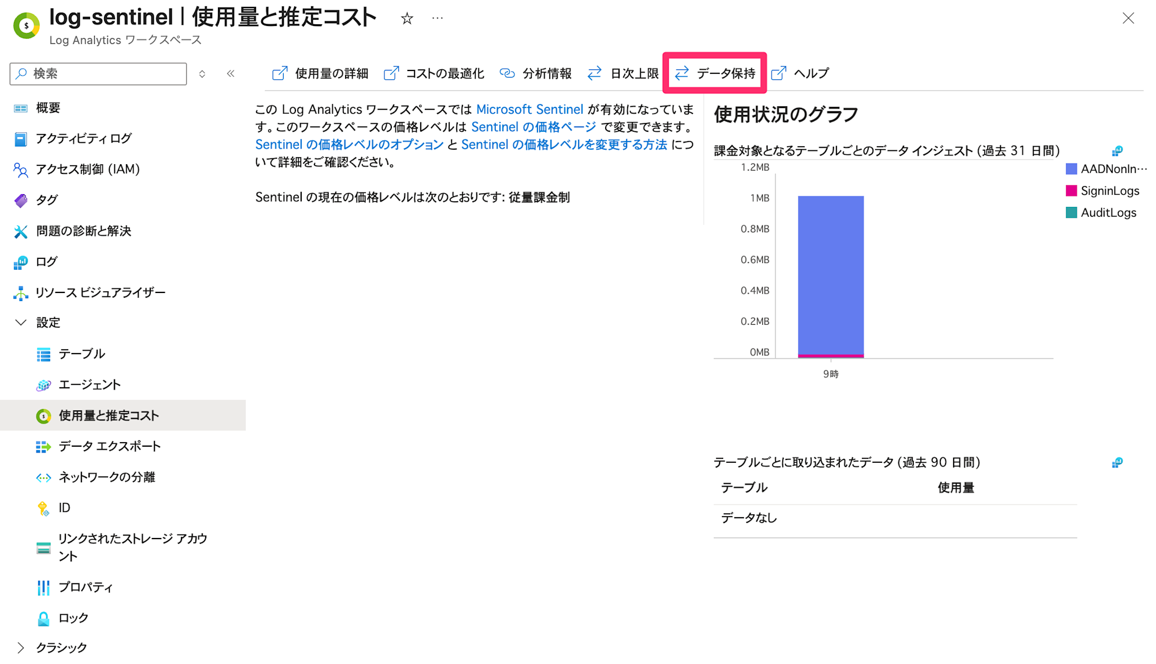This screenshot has height=664, width=1156.
Task: Click 分析情報 toolbar button
Action: pos(536,73)
